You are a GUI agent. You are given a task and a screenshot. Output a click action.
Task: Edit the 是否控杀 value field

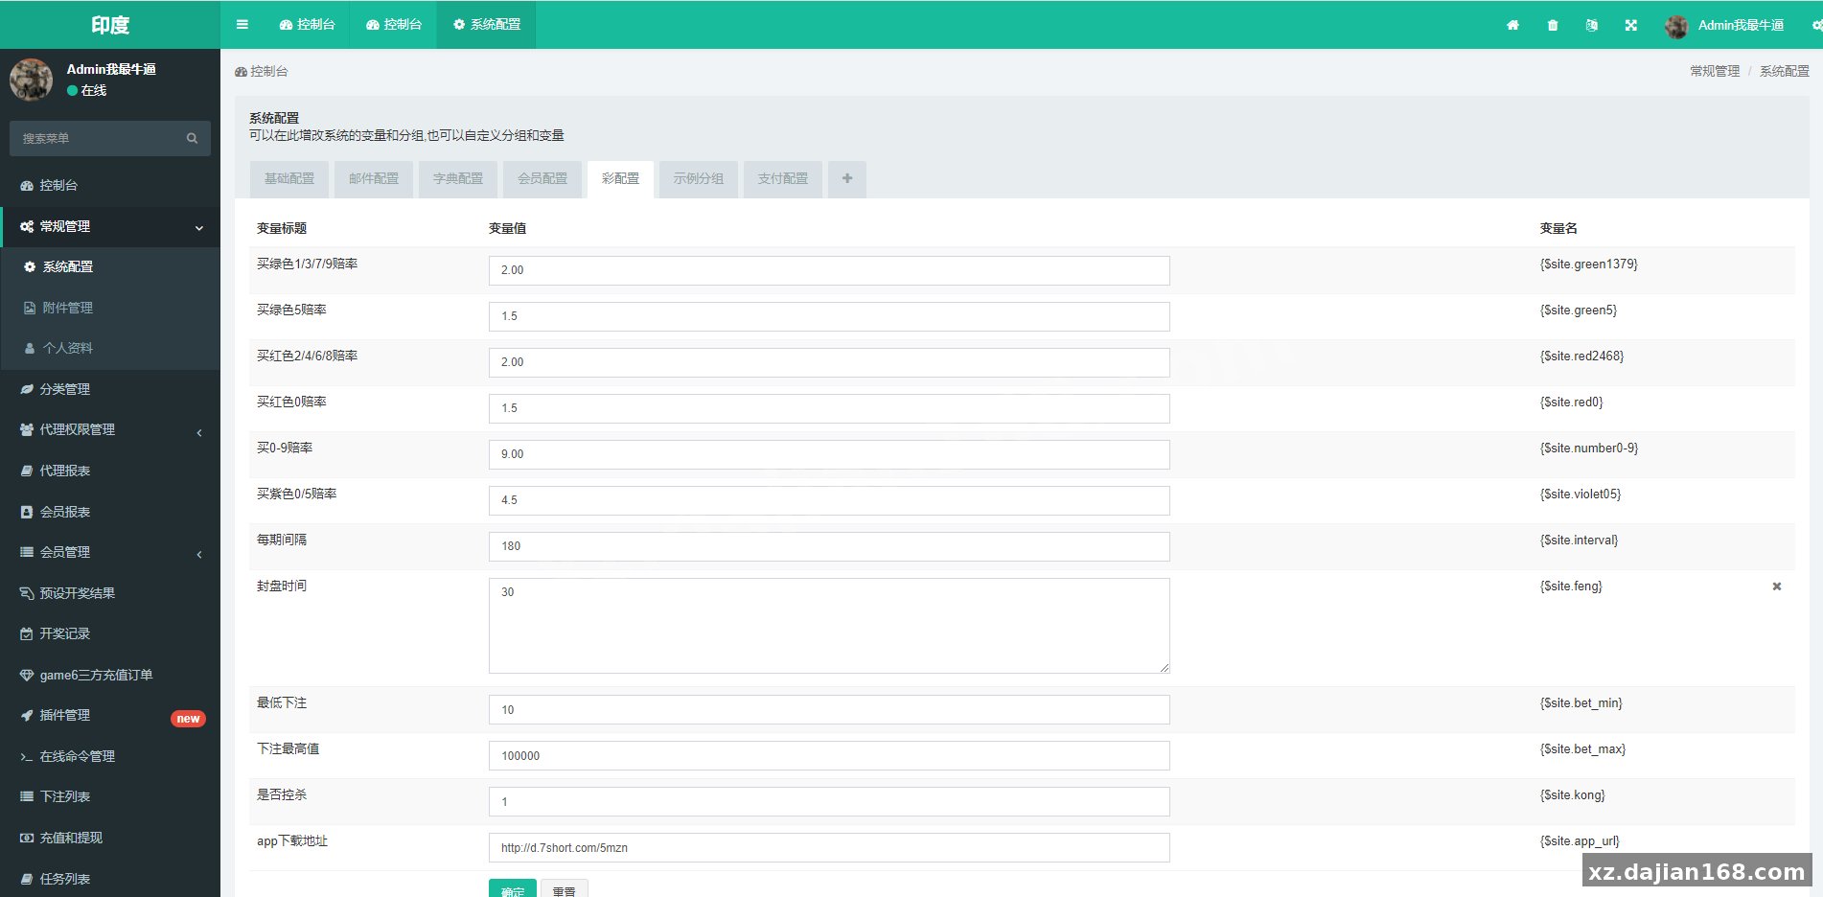[x=829, y=802]
